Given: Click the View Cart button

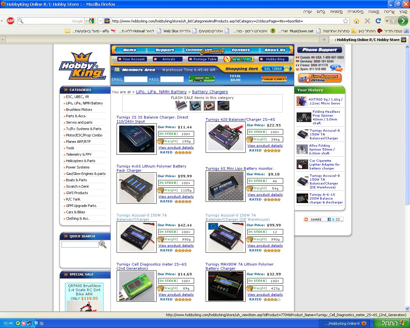Looking at the screenshot, I should point(274,79).
